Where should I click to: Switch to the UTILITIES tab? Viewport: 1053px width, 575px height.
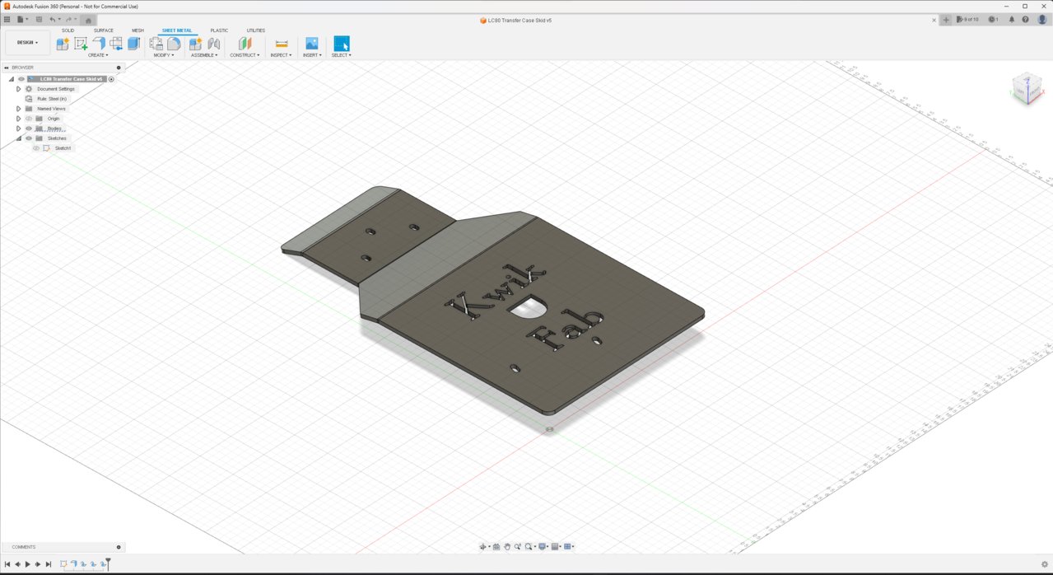coord(256,30)
